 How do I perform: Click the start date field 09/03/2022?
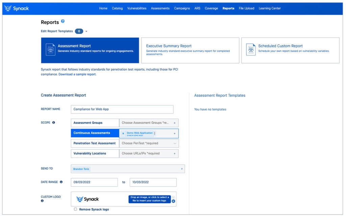[x=94, y=182]
